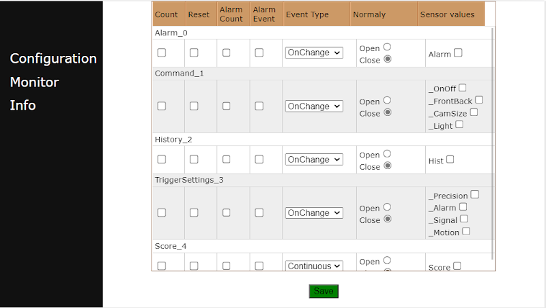This screenshot has width=546, height=308.
Task: Click the History_2 row label
Action: click(173, 140)
